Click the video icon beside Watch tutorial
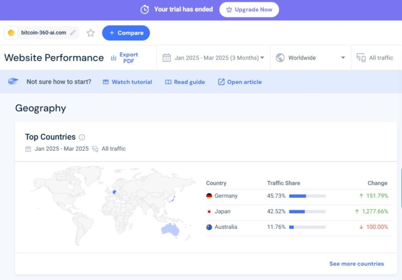The width and height of the screenshot is (402, 280). click(106, 82)
